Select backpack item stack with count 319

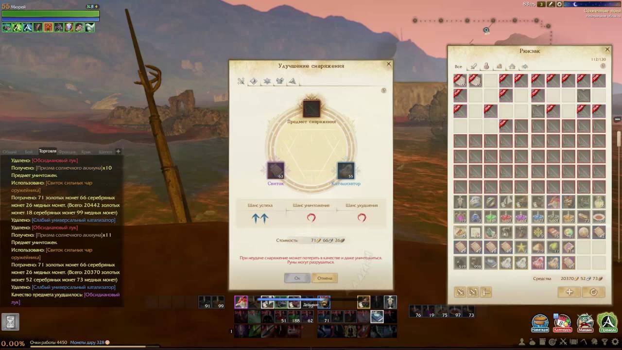pos(537,247)
